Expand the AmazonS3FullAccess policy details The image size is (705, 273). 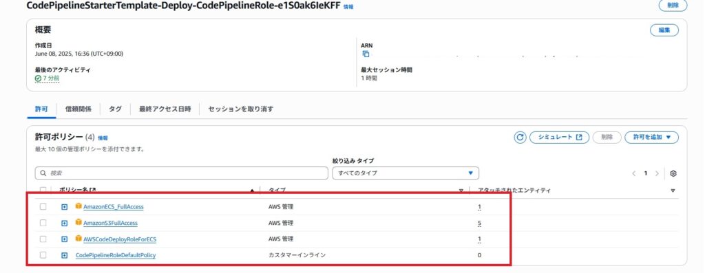pyautogui.click(x=64, y=223)
